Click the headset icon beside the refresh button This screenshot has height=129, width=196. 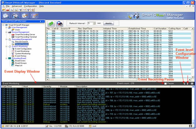coord(59,23)
